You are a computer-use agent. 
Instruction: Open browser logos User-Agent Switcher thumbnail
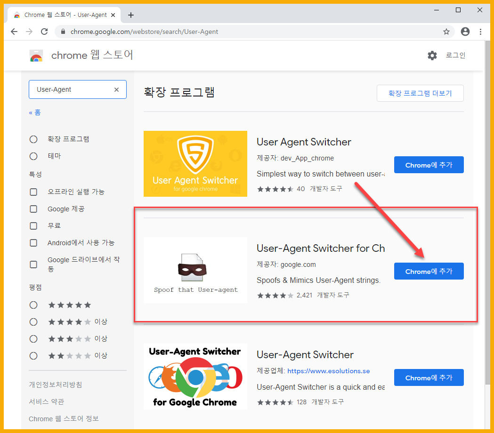click(x=195, y=377)
